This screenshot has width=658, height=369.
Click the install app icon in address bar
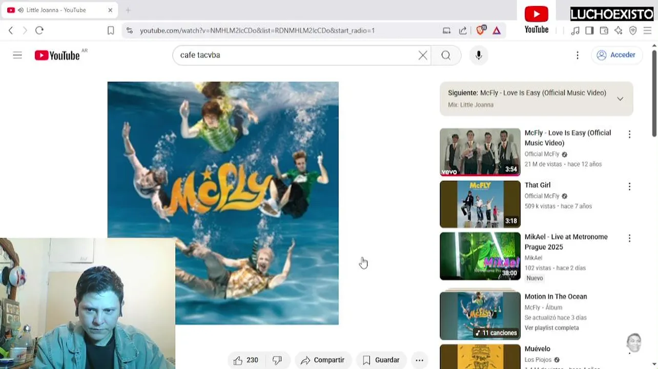[447, 31]
